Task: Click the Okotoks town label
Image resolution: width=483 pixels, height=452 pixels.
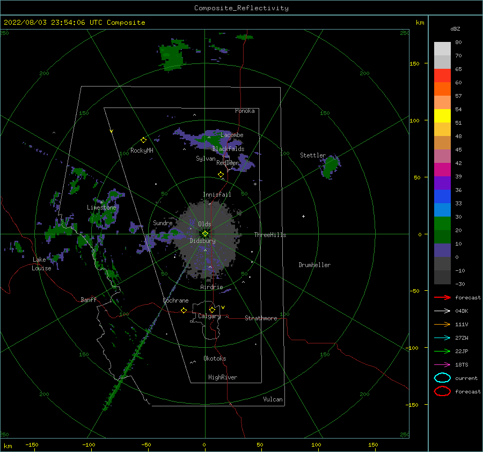Action: pos(215,358)
